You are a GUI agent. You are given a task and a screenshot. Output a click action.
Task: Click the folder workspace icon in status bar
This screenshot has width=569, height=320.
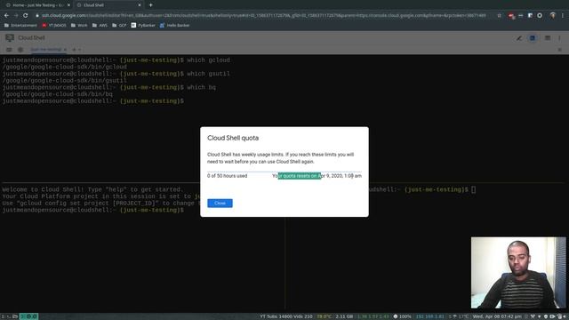15,316
